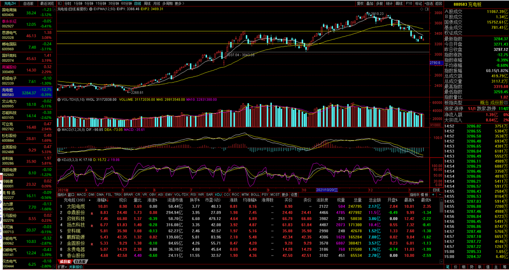Click the 板指类型 label in right panel
The width and height of the screenshot is (509, 270).
[x=453, y=102]
